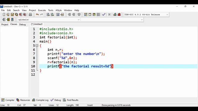Image resolution: width=198 pixels, height=111 pixels.
Task: Click the #include<conio.h> line
Action: pos(56,33)
